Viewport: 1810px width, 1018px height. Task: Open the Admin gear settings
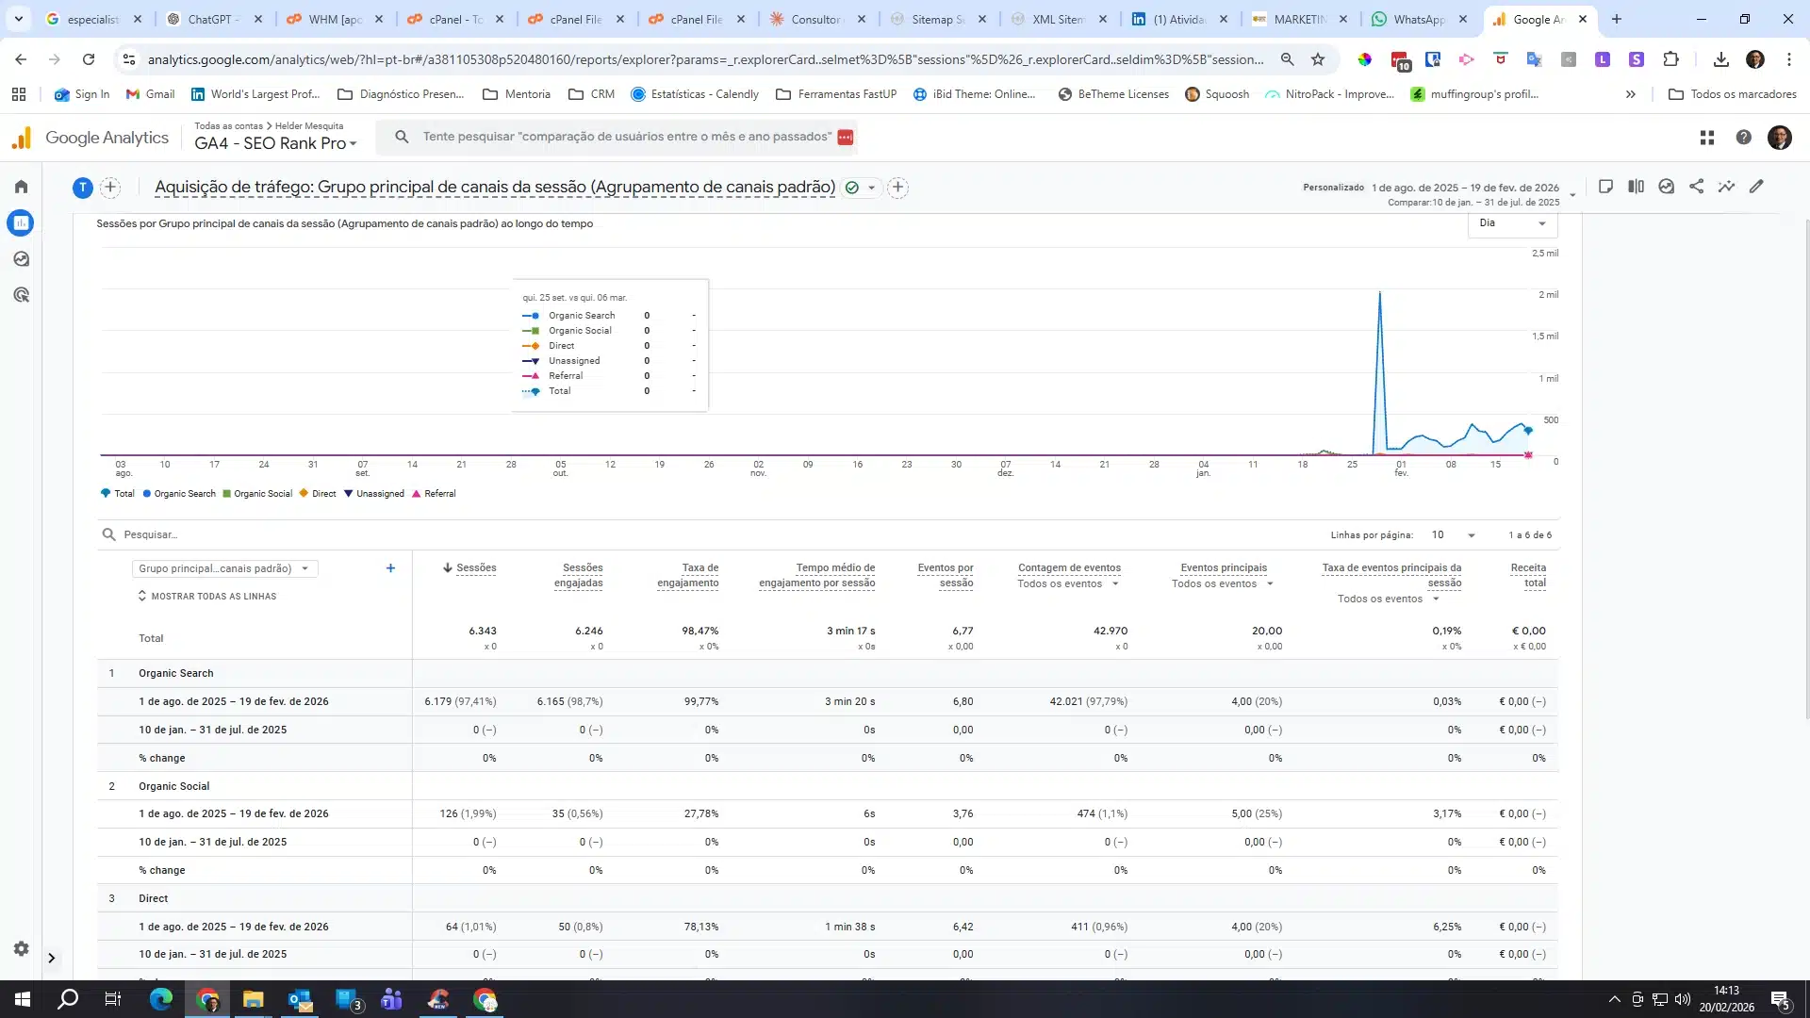tap(21, 948)
